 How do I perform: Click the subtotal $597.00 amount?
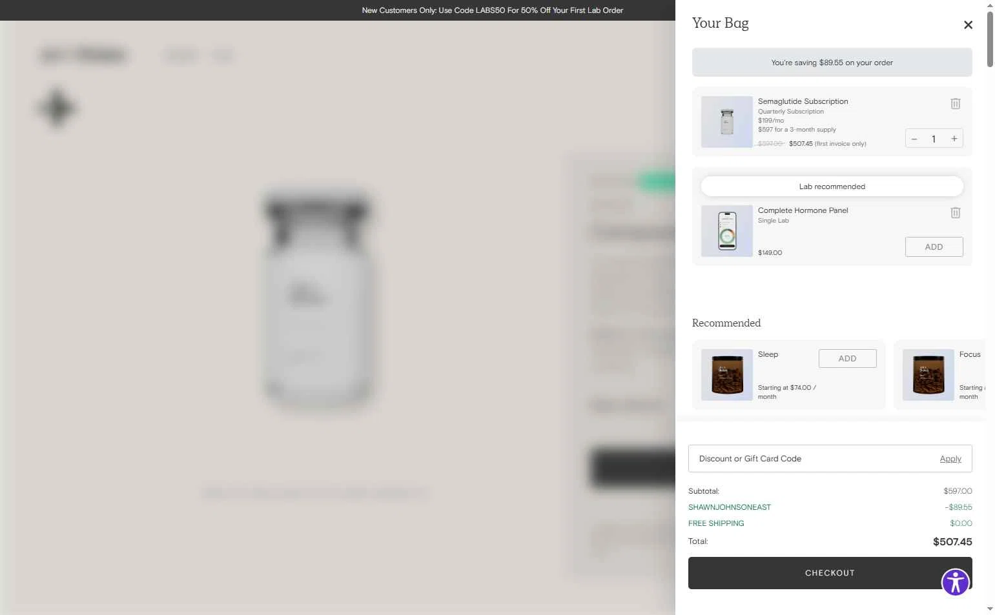(x=958, y=491)
